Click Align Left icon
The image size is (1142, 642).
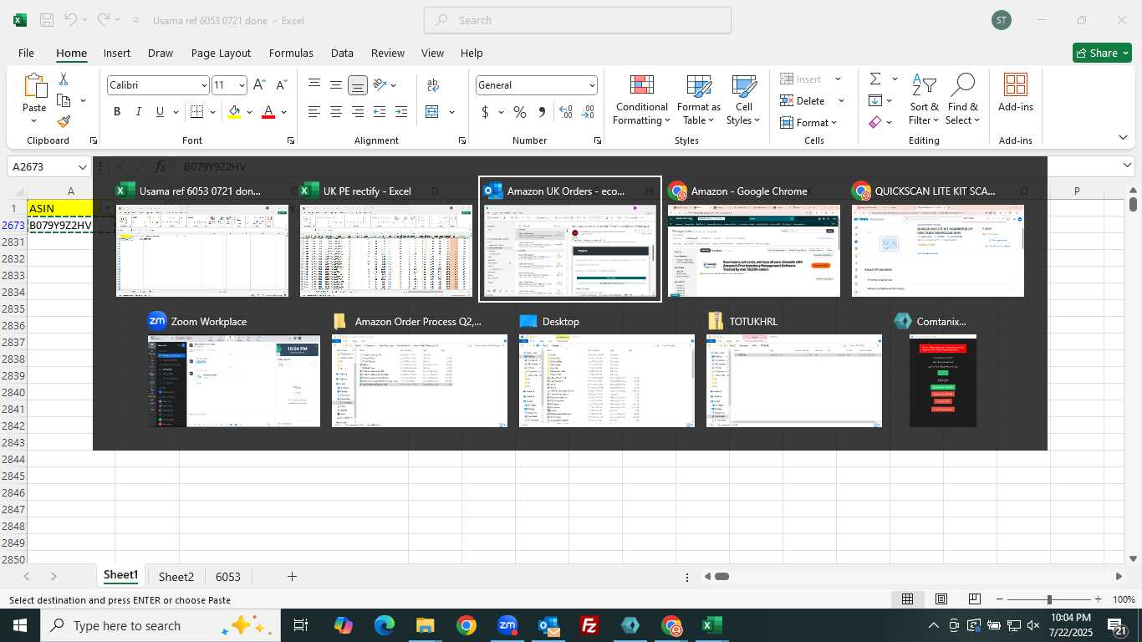click(x=314, y=112)
